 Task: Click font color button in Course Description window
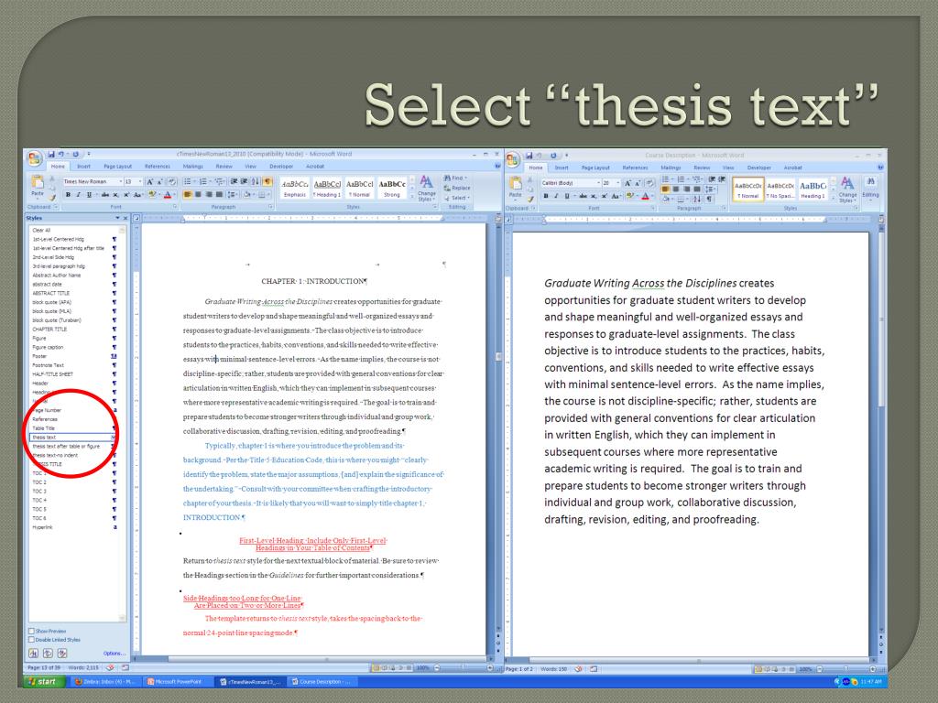click(646, 196)
